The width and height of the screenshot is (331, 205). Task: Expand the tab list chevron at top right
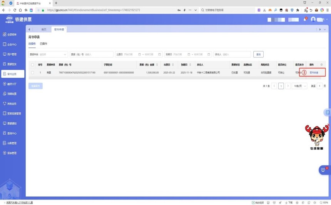click(325, 30)
